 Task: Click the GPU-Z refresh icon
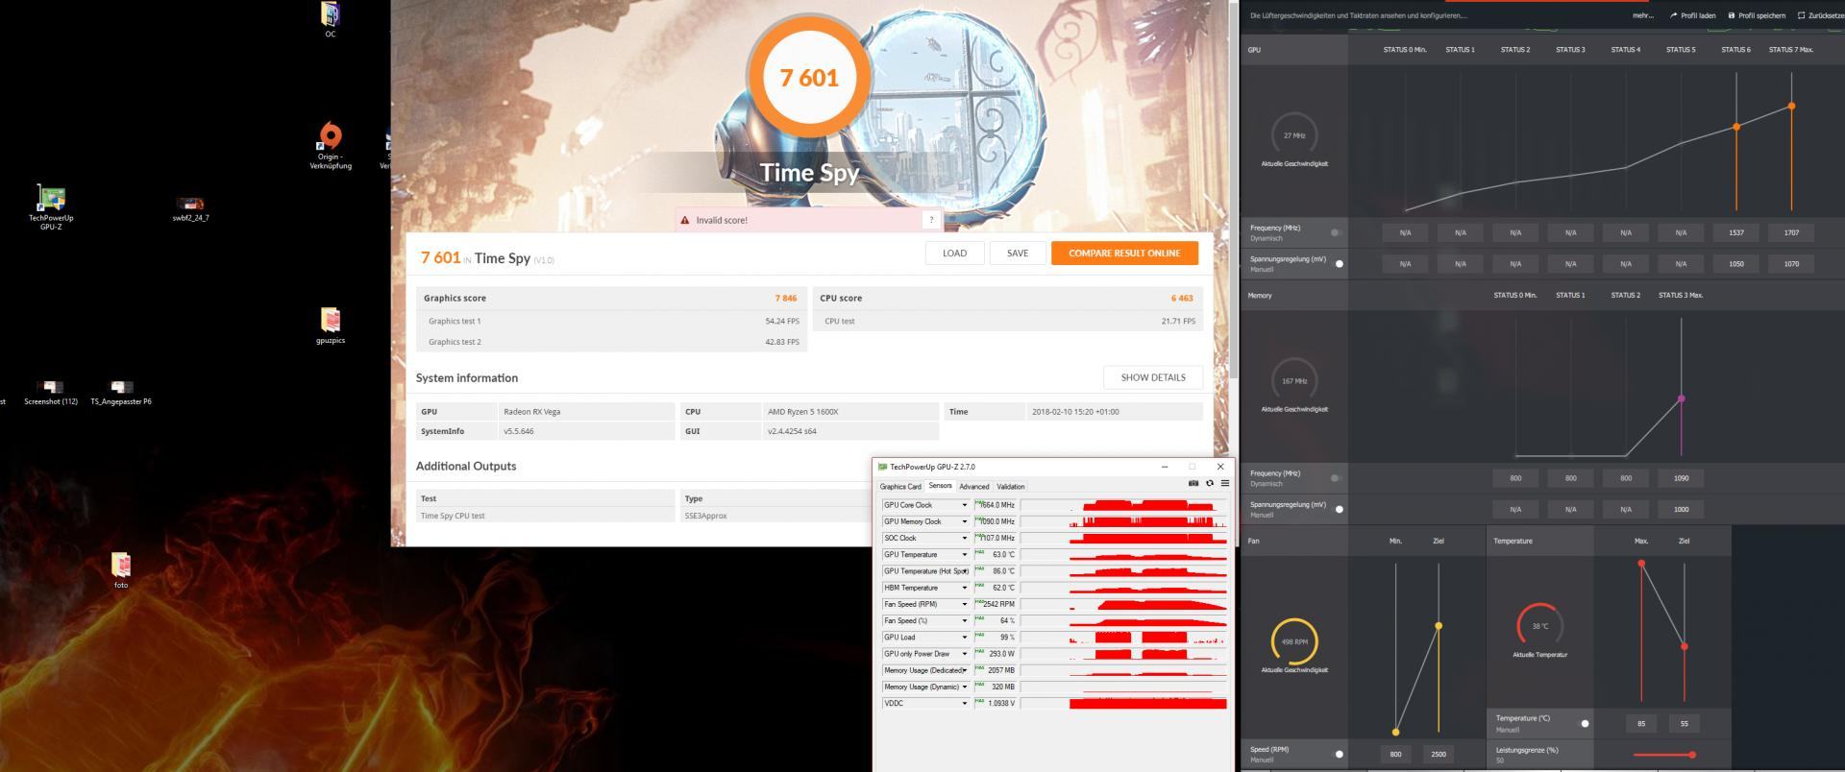1210,483
